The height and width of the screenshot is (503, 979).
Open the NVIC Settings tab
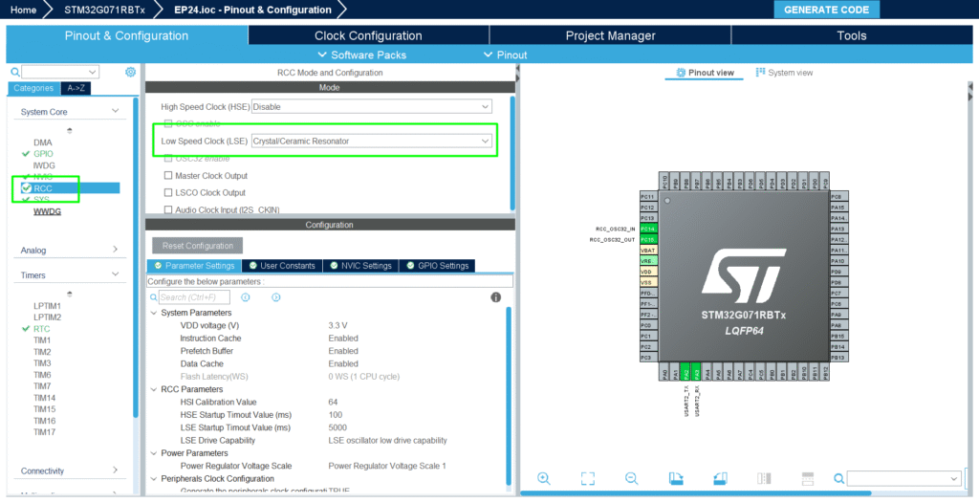coord(360,266)
